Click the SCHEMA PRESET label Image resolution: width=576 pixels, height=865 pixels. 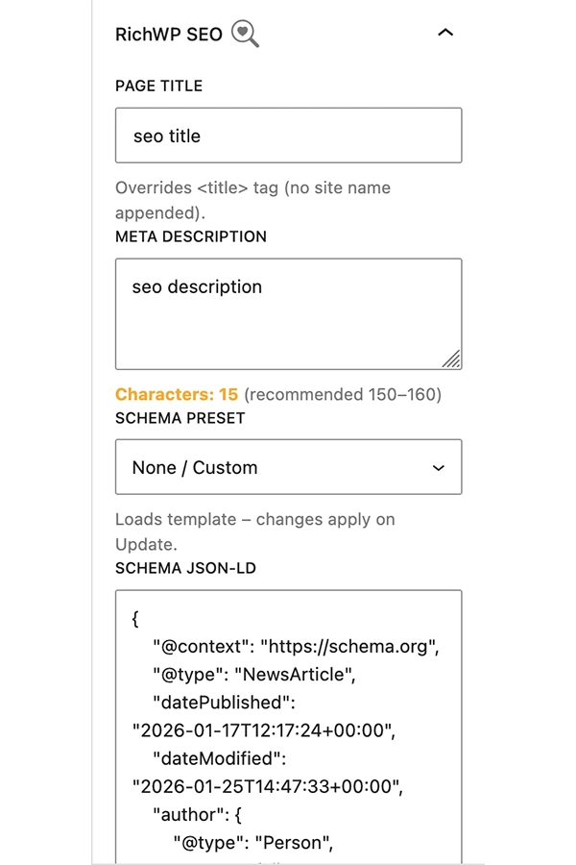[180, 418]
